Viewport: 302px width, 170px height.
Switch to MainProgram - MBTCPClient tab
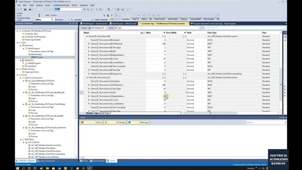(x=123, y=24)
